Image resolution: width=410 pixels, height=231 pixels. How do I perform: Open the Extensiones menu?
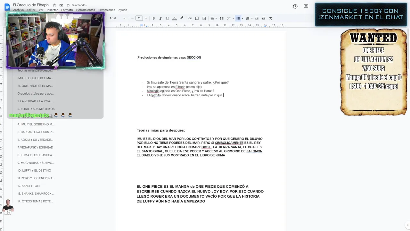(107, 10)
